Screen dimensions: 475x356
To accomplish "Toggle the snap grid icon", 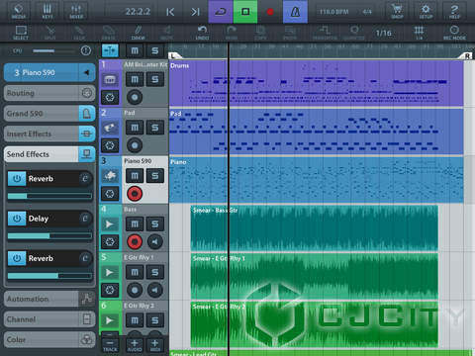I will (x=419, y=33).
